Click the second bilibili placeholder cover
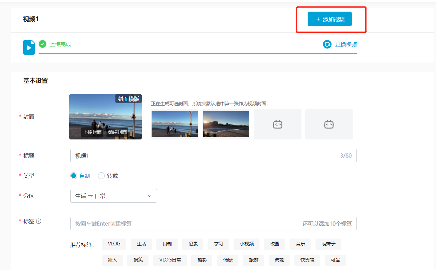 (329, 124)
